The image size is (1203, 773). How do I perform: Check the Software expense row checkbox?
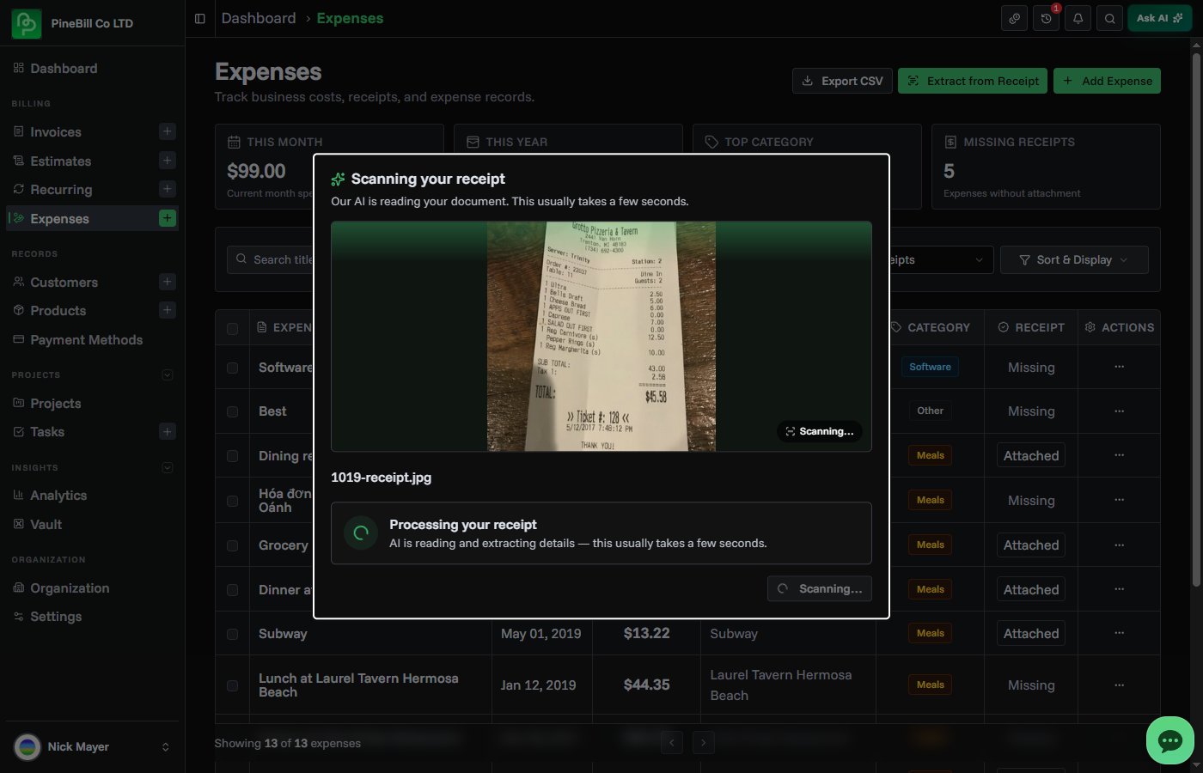tap(232, 368)
